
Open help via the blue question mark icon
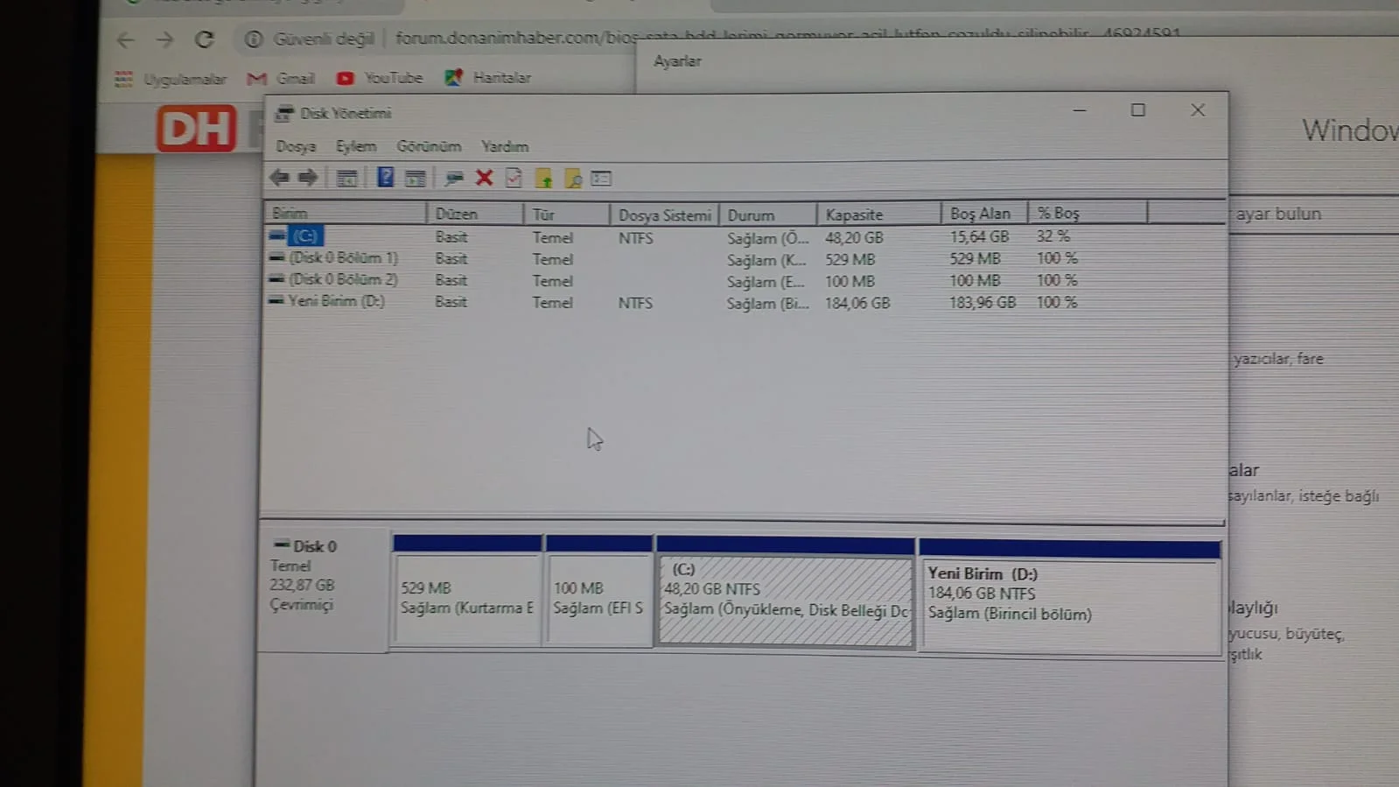[x=385, y=178]
